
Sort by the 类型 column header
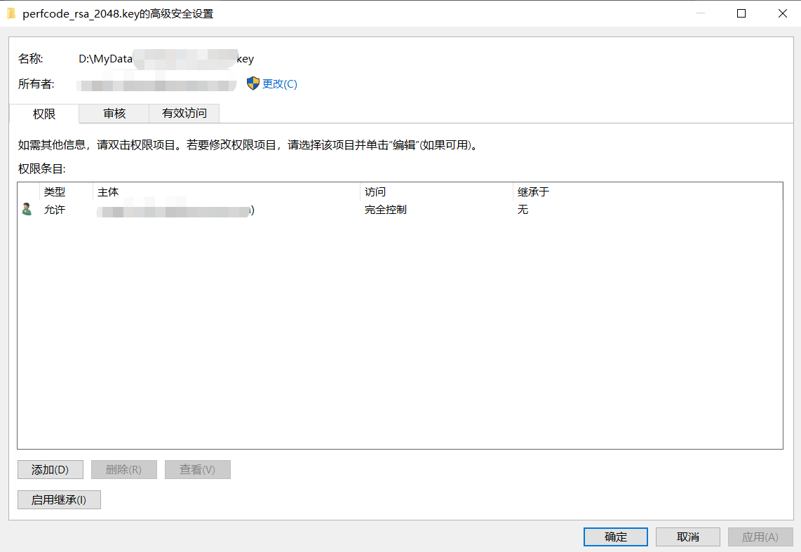[x=66, y=191]
